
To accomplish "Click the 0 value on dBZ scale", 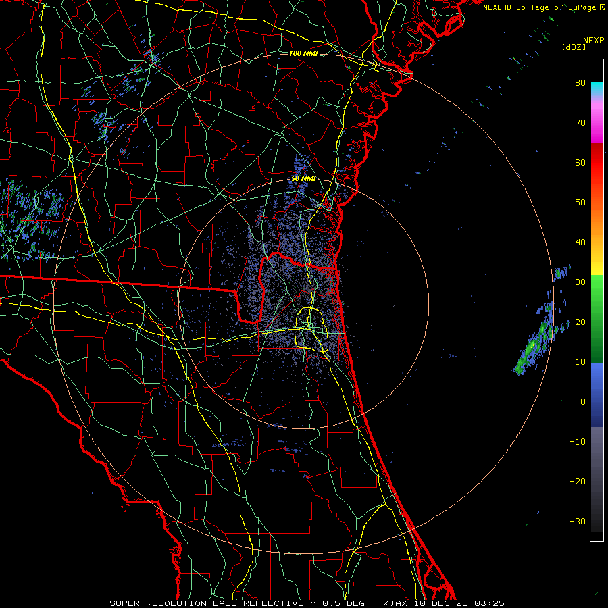I will click(583, 402).
